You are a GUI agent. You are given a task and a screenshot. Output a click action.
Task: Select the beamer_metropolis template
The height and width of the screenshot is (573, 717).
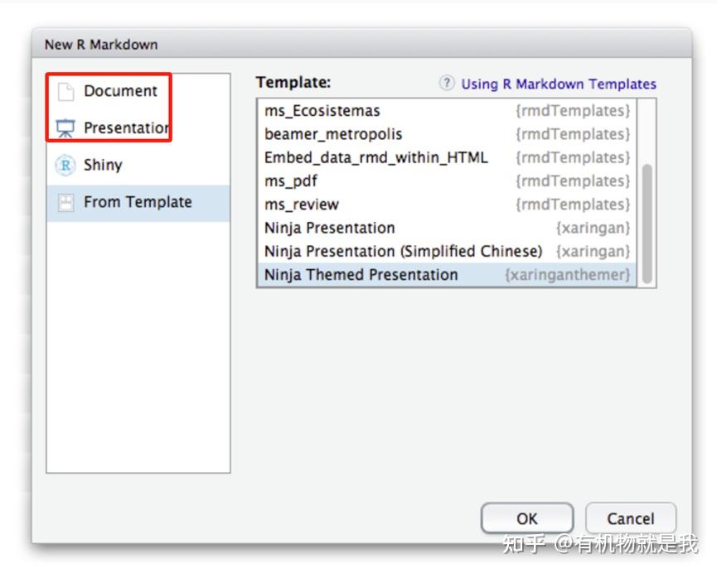(x=333, y=134)
